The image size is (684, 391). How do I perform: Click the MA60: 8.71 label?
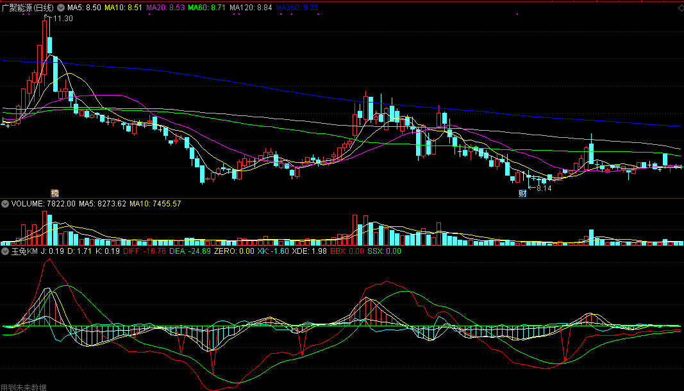click(207, 8)
